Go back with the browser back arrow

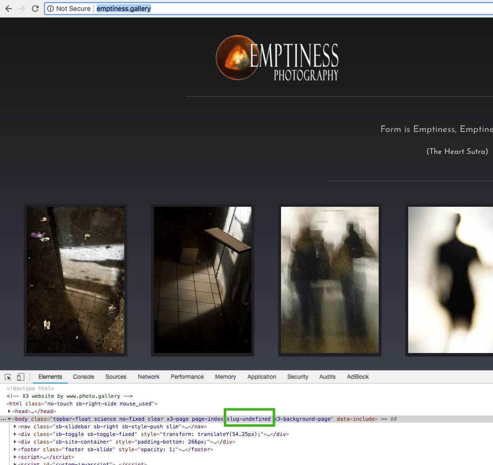pyautogui.click(x=9, y=9)
